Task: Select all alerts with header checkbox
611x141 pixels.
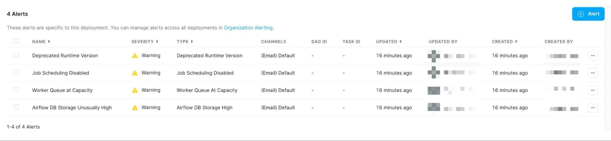Action: point(16,41)
